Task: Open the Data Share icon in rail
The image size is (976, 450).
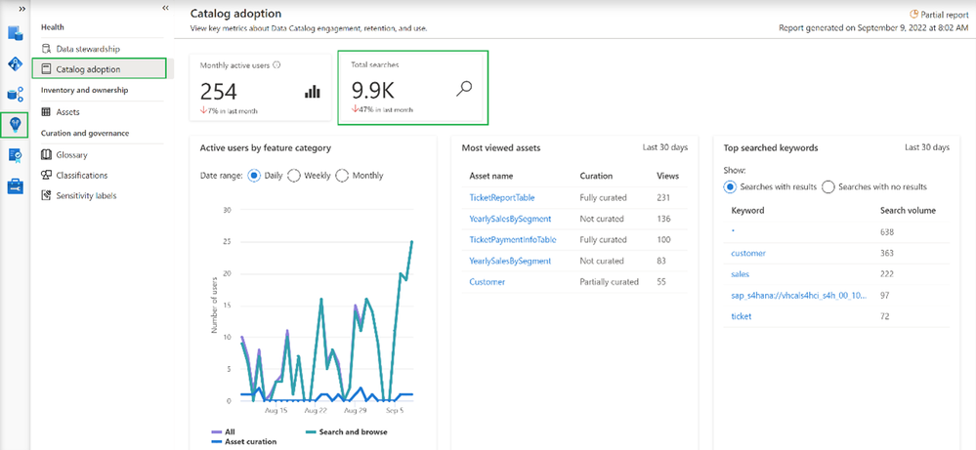Action: coord(15,94)
